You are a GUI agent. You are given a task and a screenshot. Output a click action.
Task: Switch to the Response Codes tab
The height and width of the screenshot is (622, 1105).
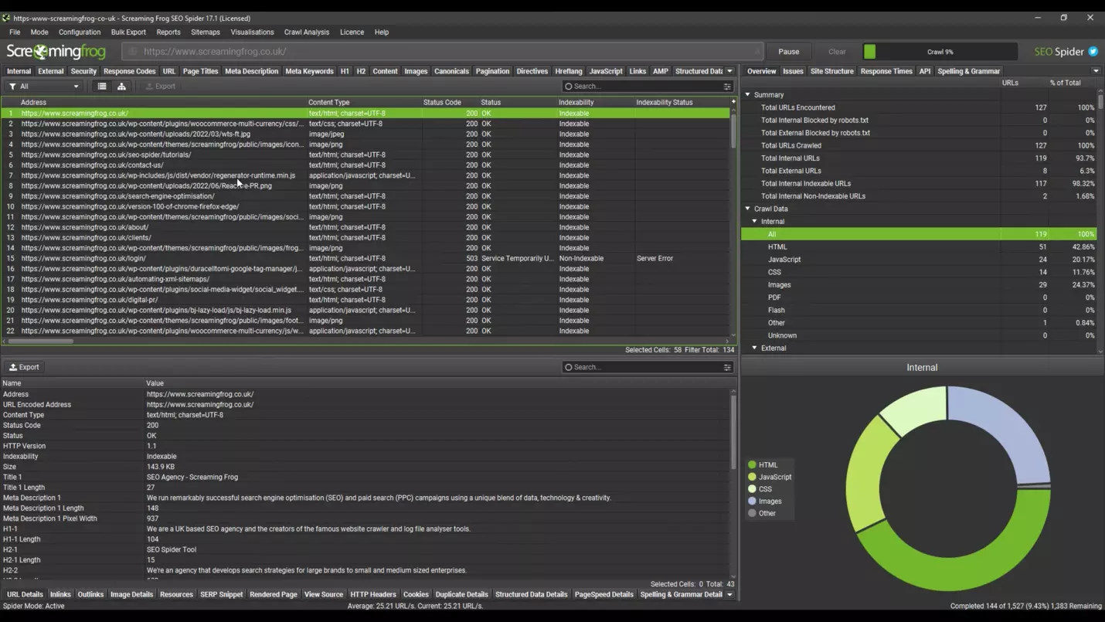click(x=129, y=71)
